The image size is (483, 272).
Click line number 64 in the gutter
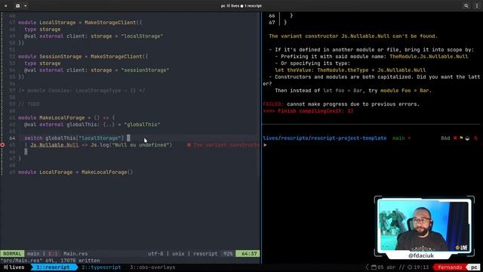click(12, 138)
